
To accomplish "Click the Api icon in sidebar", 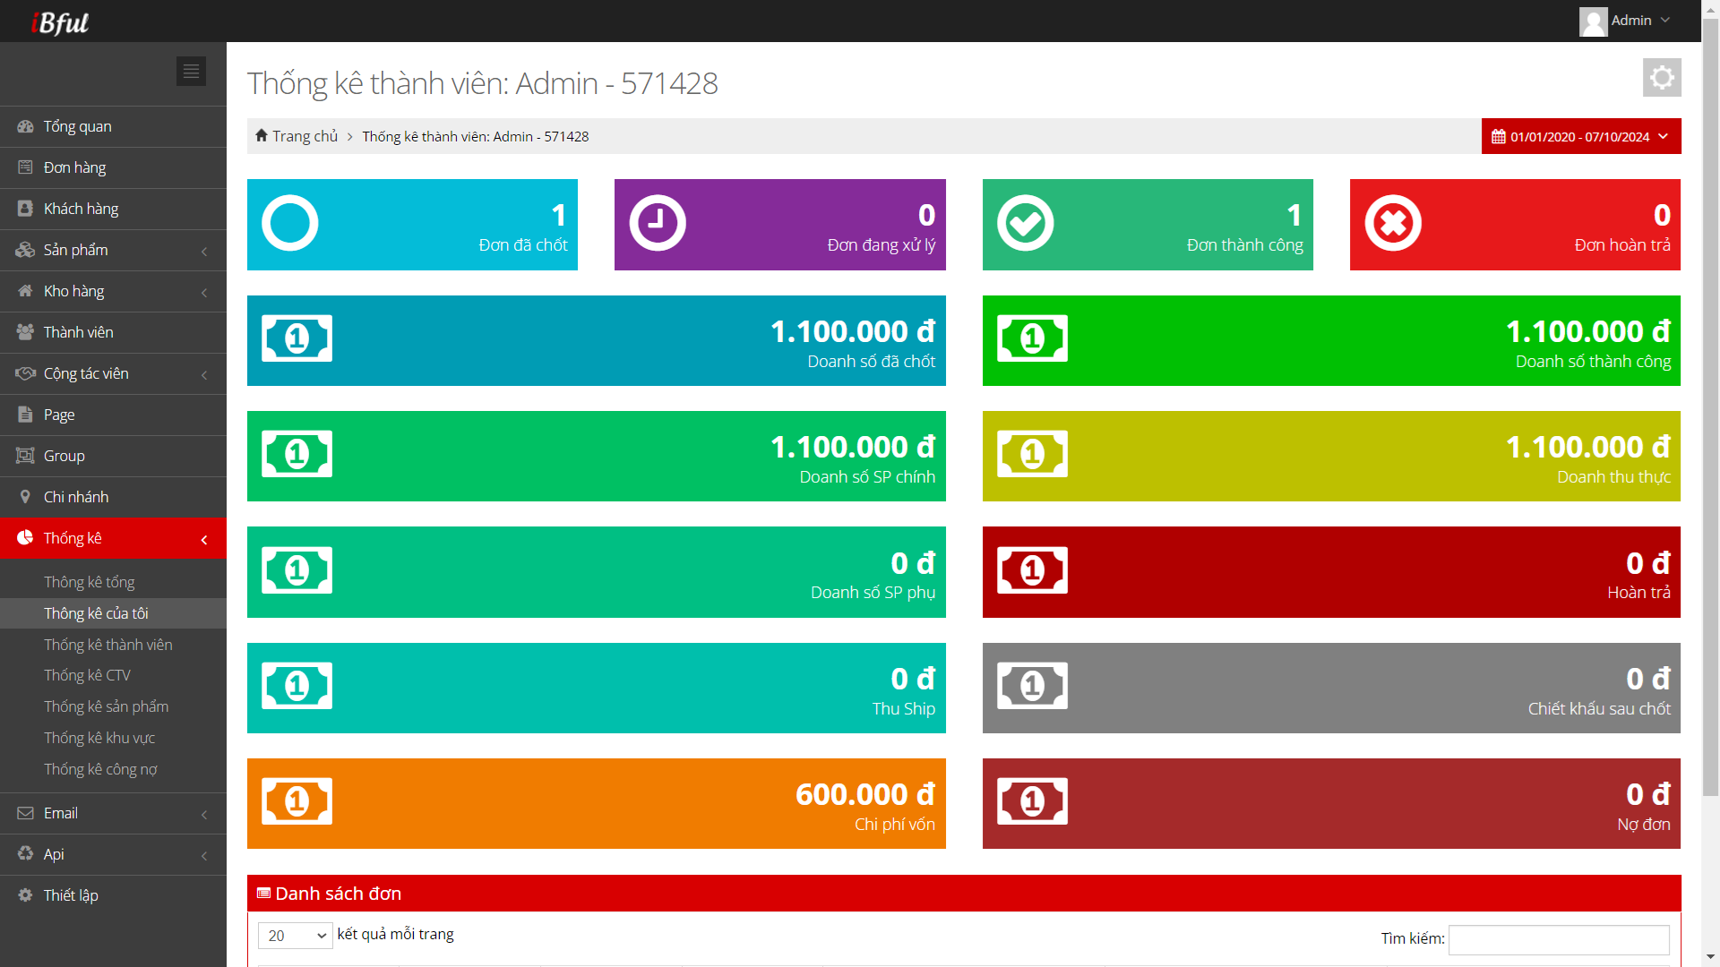I will pos(25,854).
